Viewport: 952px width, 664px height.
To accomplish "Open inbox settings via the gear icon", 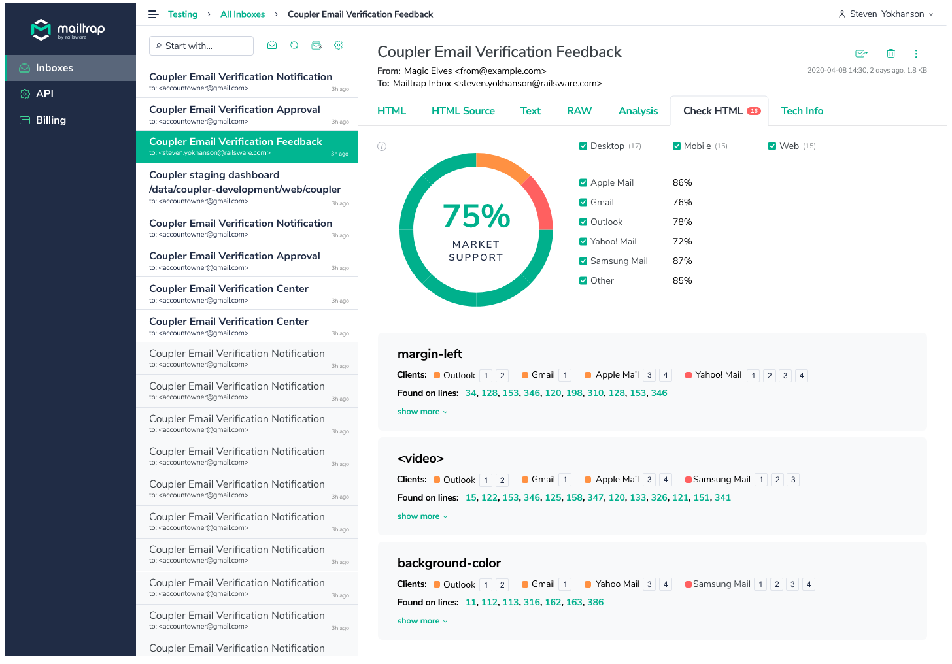I will point(339,45).
